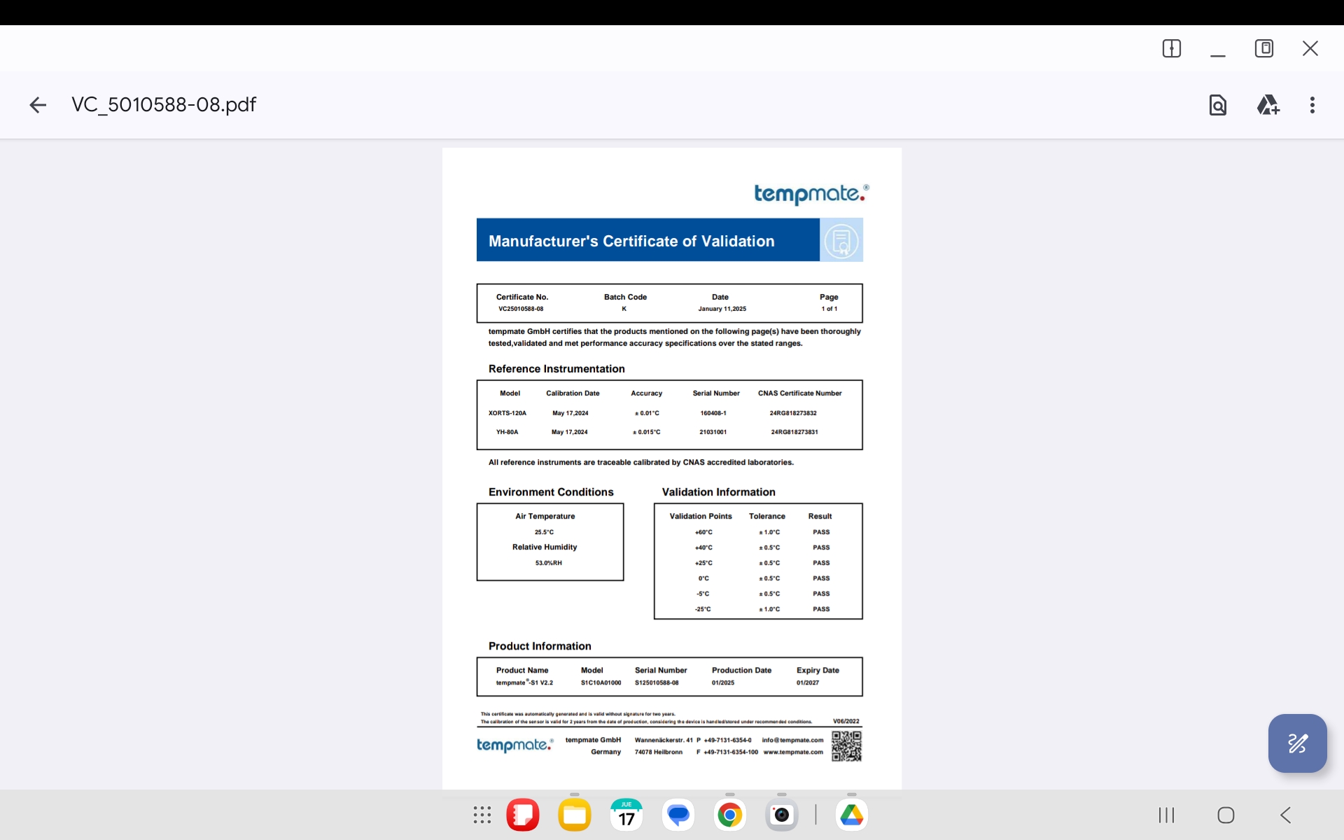Open find in document search icon

click(1218, 105)
